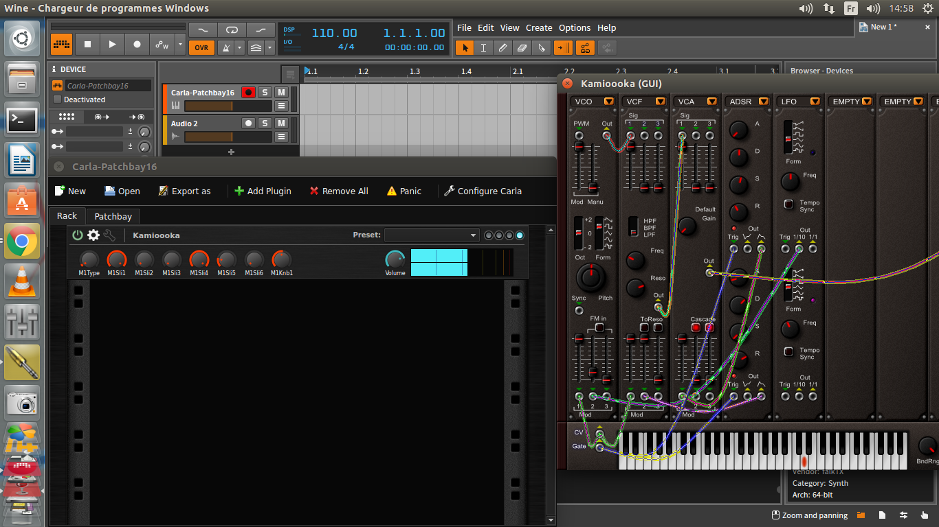
Task: Toggle the loop button in transport
Action: point(232,30)
